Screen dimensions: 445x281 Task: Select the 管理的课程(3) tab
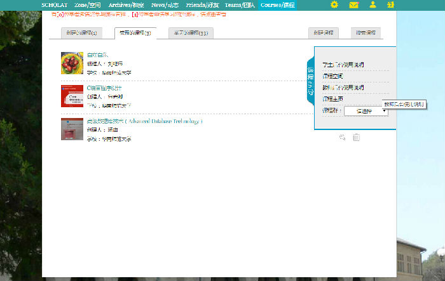click(x=135, y=33)
